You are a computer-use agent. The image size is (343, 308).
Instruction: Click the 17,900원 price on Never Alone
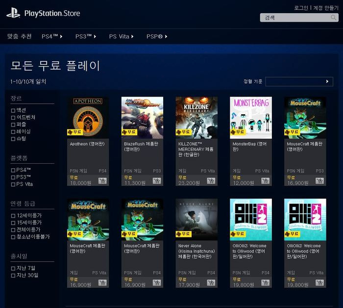point(189,285)
